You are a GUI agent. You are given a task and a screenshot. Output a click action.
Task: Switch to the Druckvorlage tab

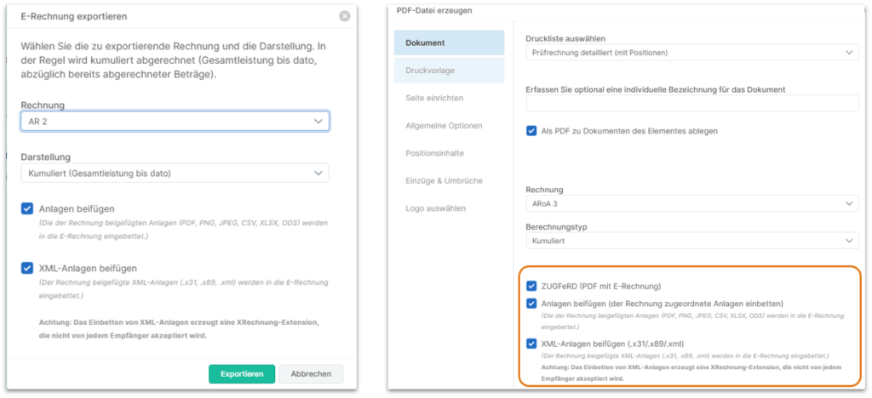pyautogui.click(x=450, y=71)
